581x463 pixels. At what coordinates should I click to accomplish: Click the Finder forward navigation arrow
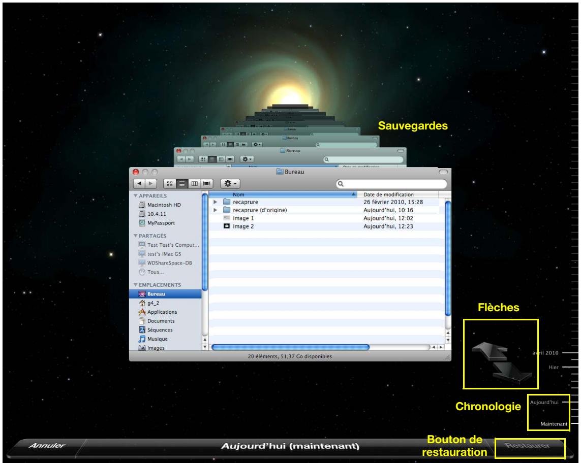coord(151,184)
